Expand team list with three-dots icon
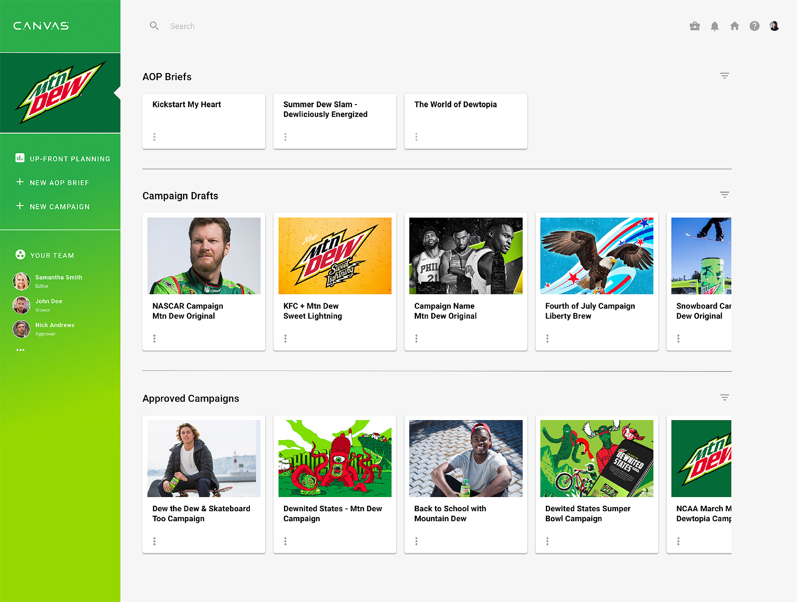 [x=20, y=350]
